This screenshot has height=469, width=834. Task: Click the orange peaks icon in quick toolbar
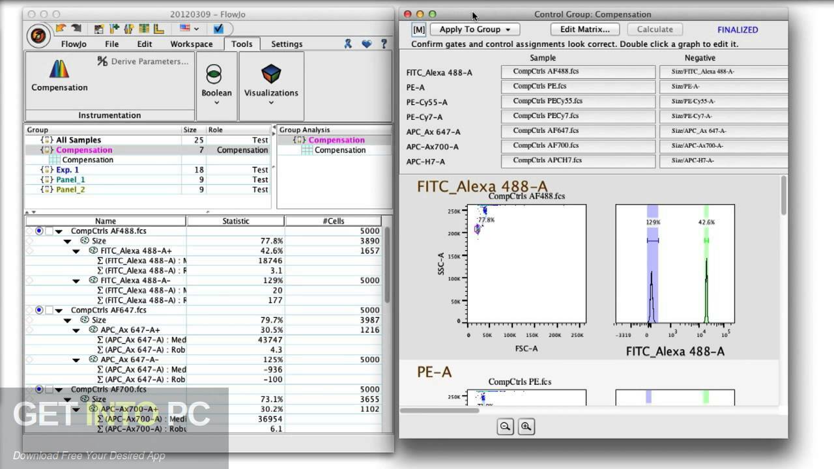[x=129, y=29]
